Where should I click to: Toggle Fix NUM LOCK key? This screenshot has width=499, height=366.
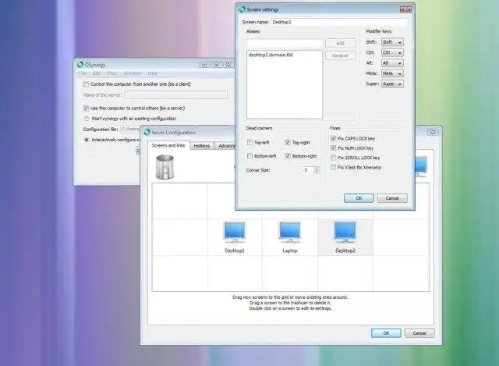point(333,148)
